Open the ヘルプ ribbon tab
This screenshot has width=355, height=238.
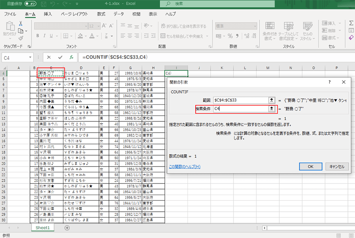point(170,14)
